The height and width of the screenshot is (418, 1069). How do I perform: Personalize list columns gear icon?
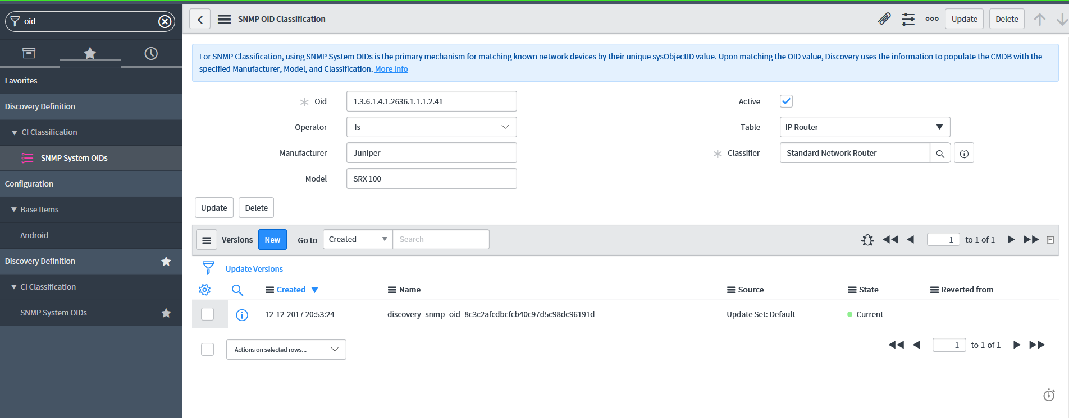pos(204,290)
